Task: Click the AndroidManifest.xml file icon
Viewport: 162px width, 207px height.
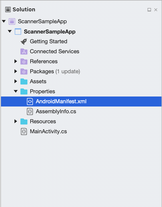Action: pyautogui.click(x=30, y=101)
